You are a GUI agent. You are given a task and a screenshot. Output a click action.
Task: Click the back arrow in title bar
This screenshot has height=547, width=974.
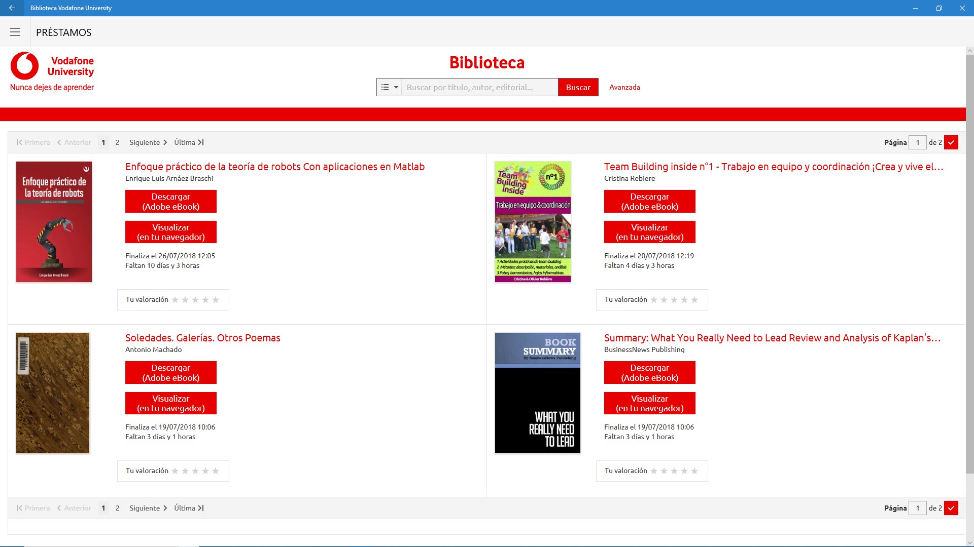click(x=12, y=8)
